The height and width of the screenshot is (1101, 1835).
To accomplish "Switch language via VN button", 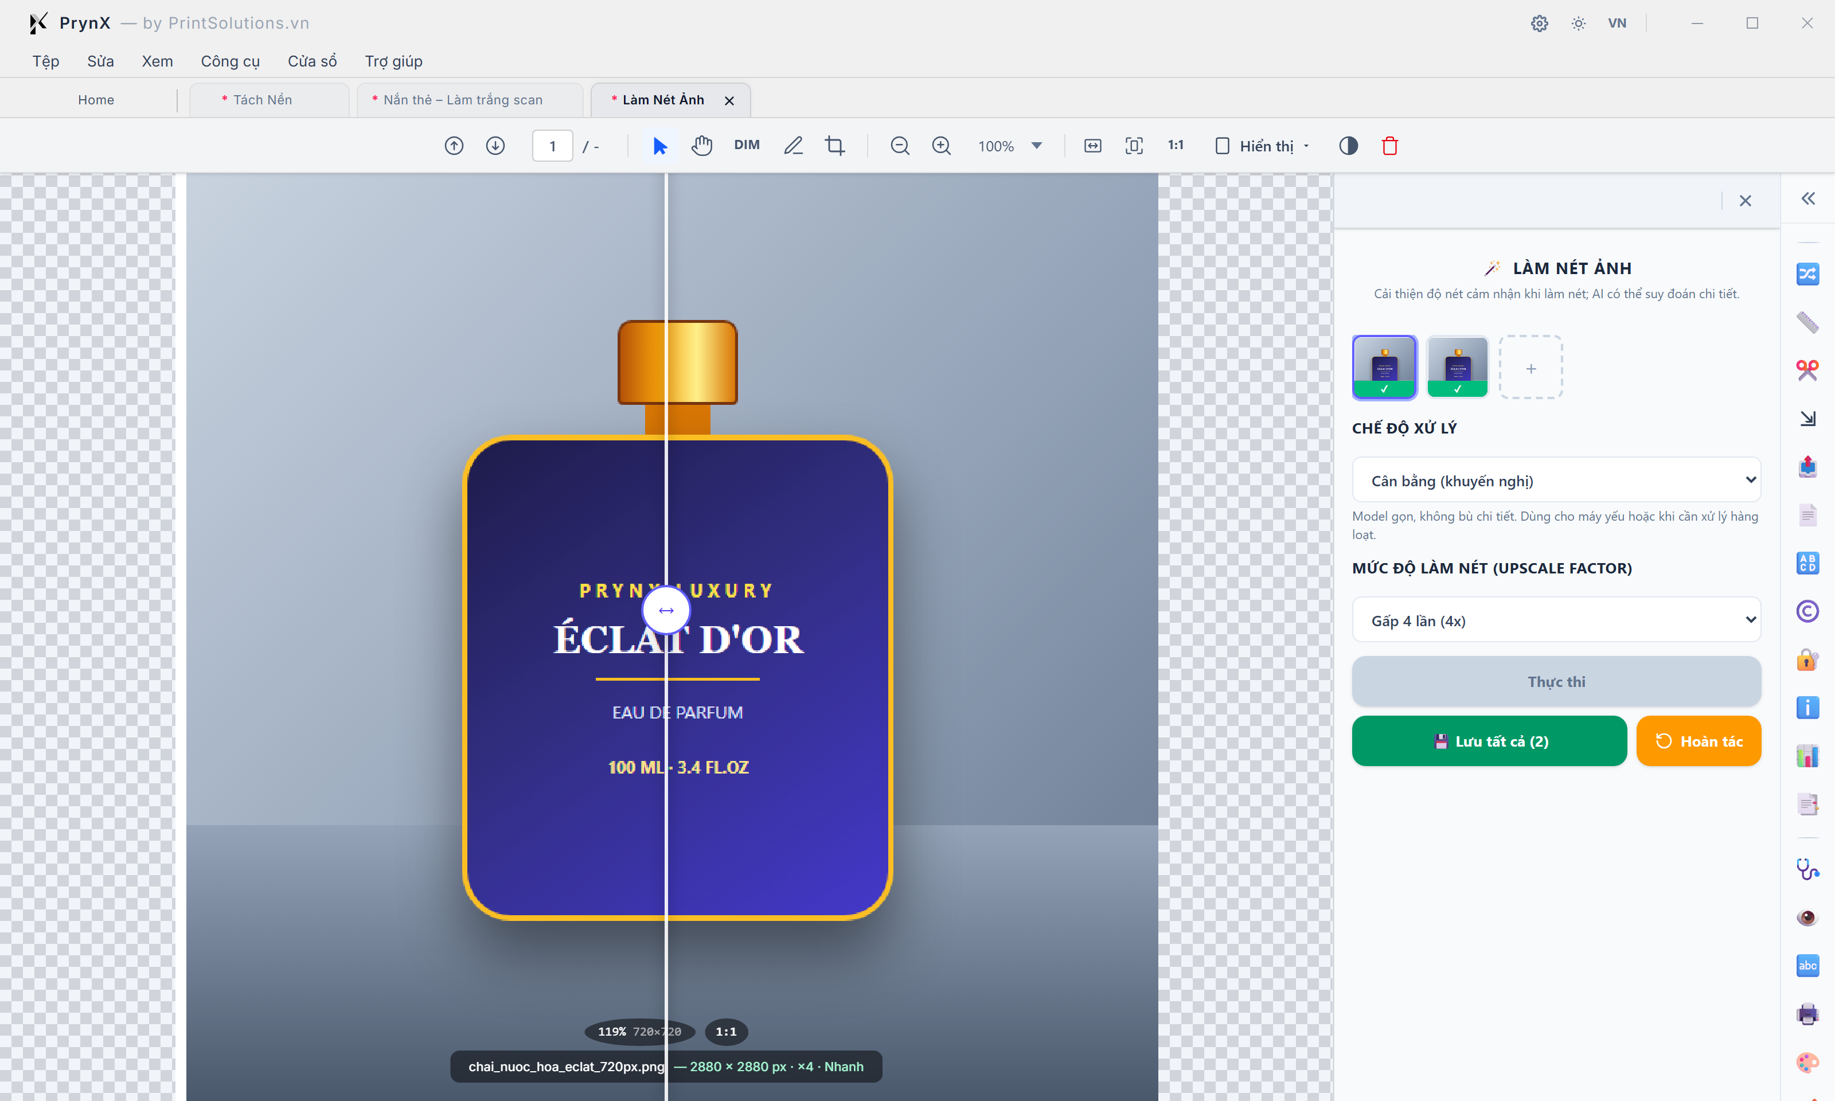I will click(x=1617, y=23).
